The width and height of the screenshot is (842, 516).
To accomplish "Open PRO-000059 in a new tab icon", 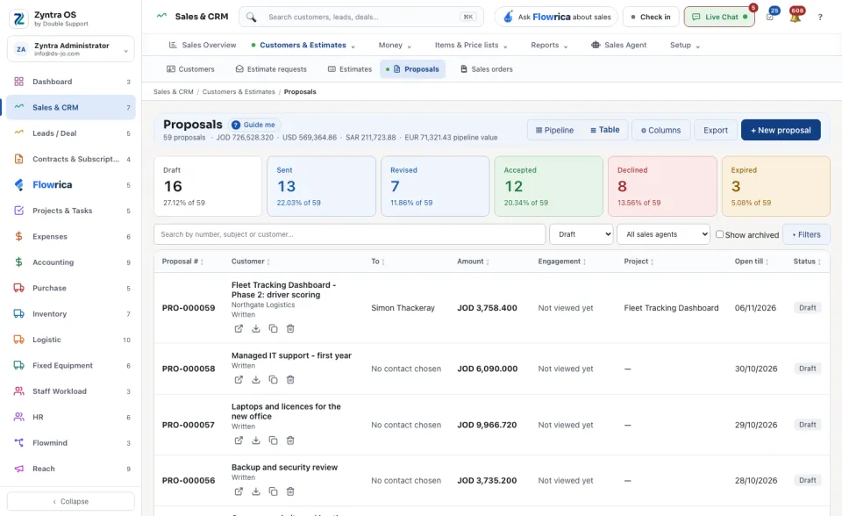I will click(239, 328).
